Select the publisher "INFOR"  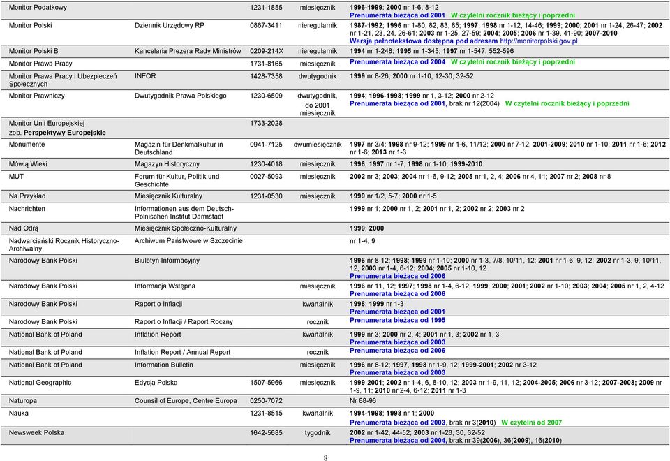(x=145, y=75)
